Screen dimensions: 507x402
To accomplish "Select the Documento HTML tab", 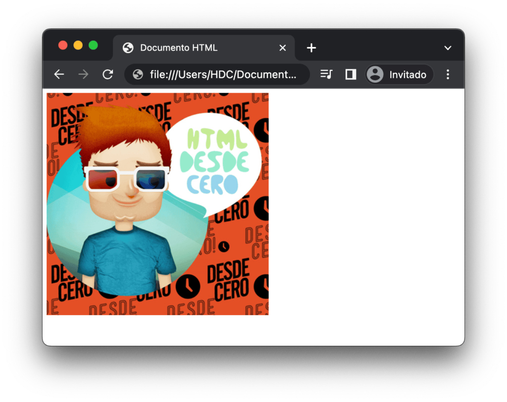I will click(198, 48).
